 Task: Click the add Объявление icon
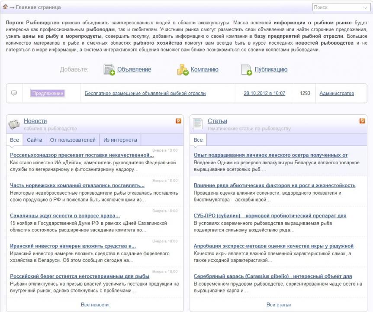tap(109, 69)
